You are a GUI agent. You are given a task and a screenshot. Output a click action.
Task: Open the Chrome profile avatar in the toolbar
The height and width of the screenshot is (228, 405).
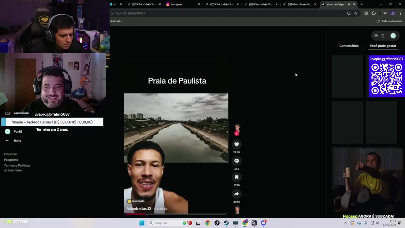point(393,13)
